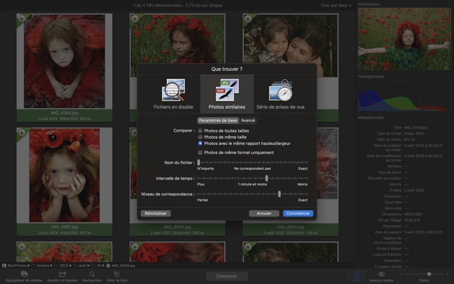Click the Projets value 2 août 2023
Image resolution: width=454 pixels, height=284 pixels.
[414, 190]
